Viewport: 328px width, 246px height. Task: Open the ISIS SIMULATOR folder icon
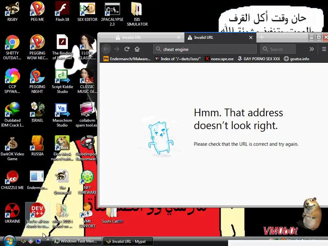pos(137,14)
